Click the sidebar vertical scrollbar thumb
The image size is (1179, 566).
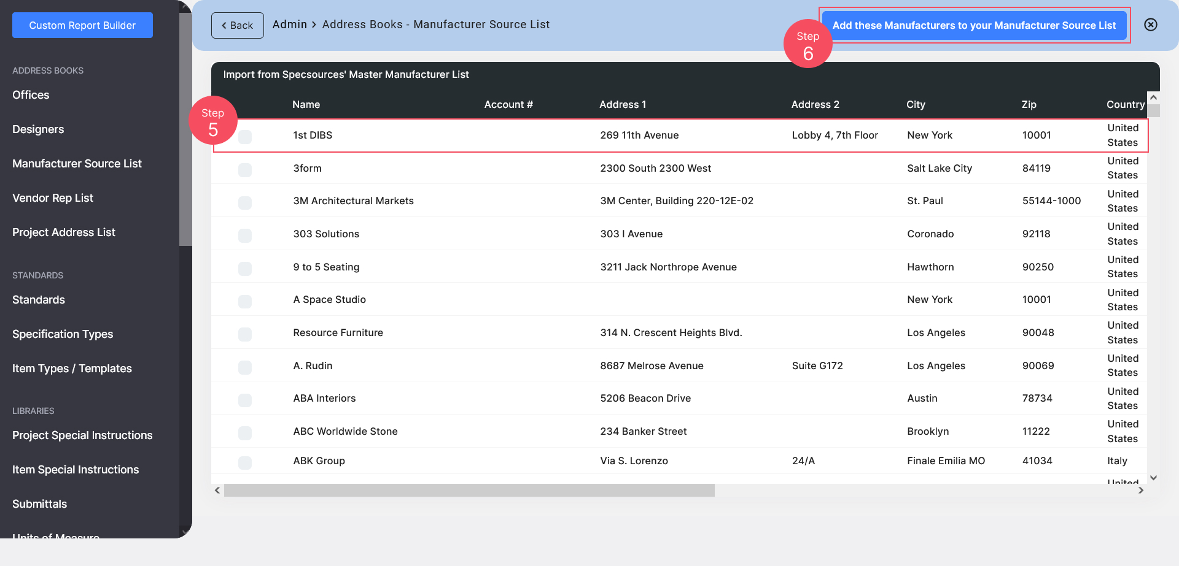(x=185, y=129)
